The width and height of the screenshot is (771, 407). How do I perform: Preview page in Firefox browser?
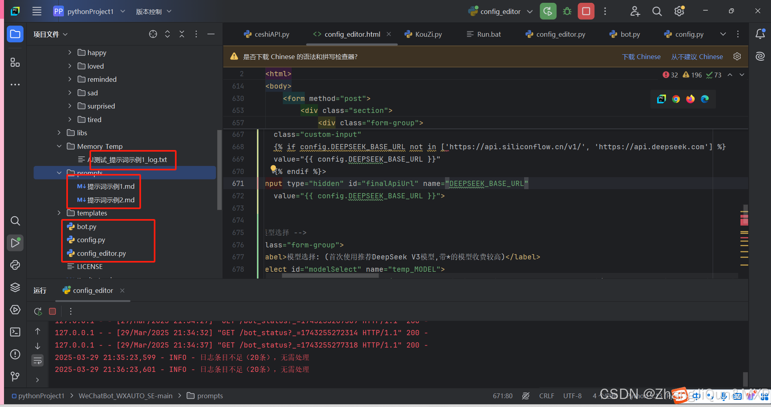[x=690, y=99]
